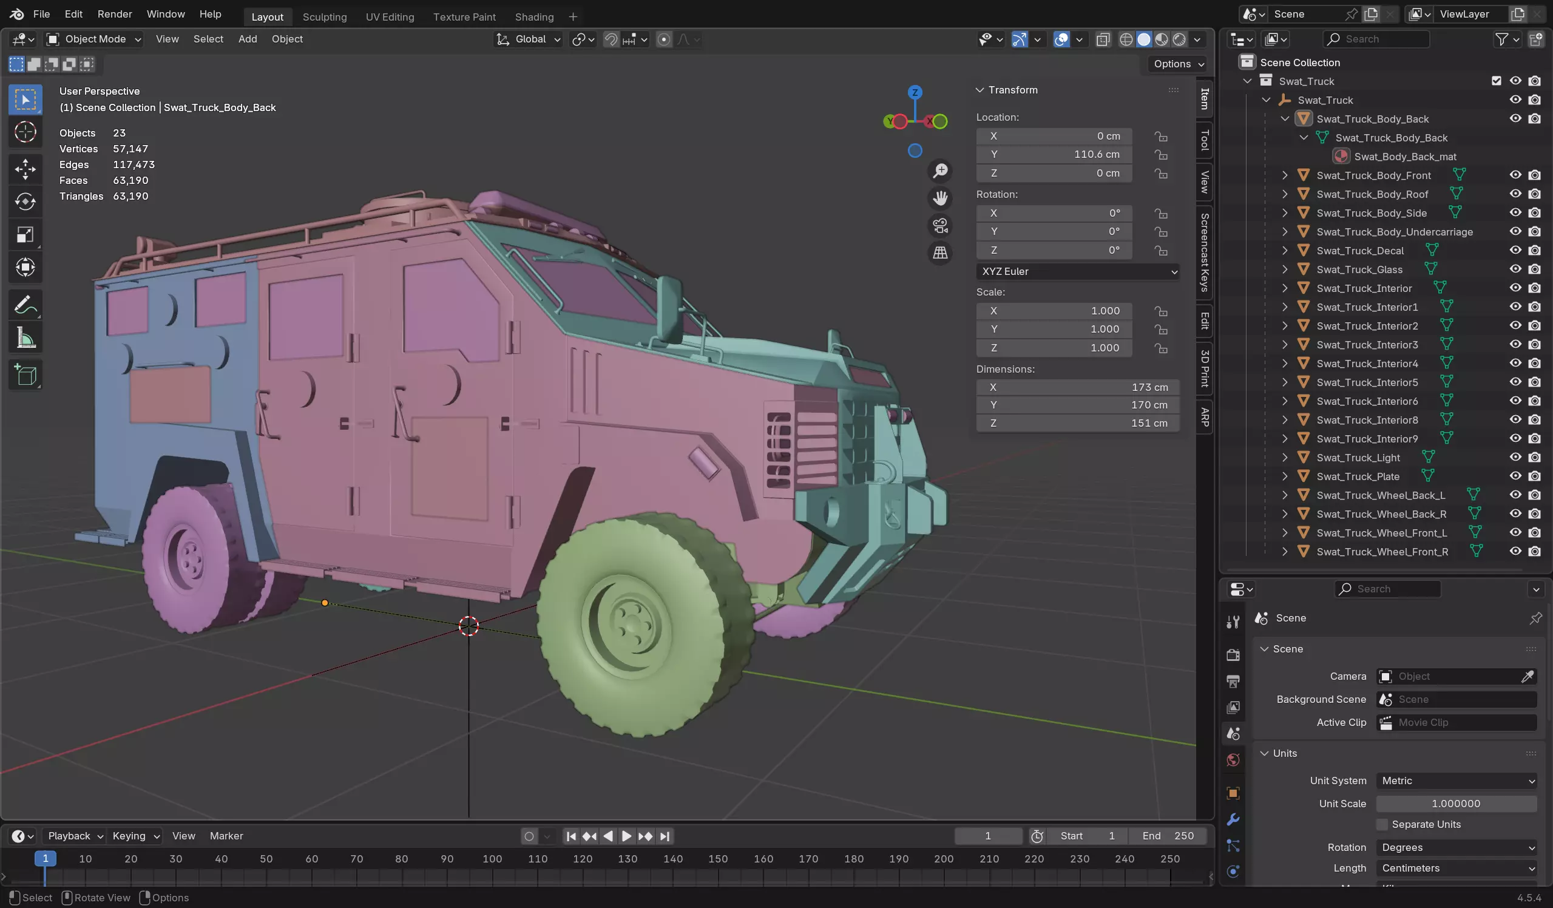
Task: Toggle proportional editing icon
Action: (664, 39)
